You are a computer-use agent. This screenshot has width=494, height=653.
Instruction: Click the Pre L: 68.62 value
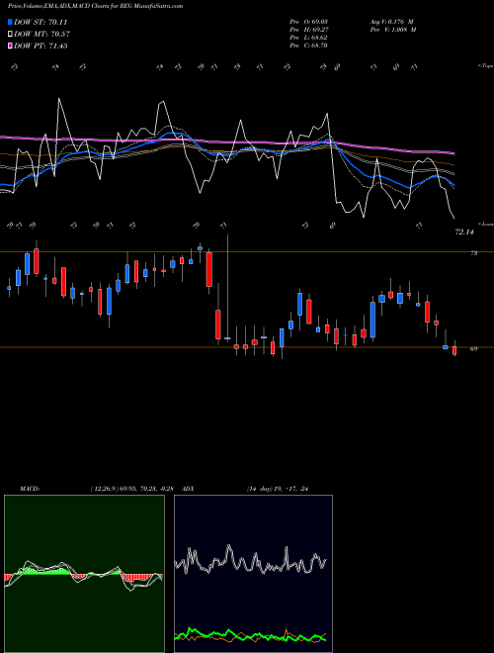tap(308, 38)
